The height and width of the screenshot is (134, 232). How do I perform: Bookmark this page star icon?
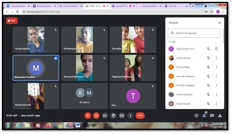(211, 12)
